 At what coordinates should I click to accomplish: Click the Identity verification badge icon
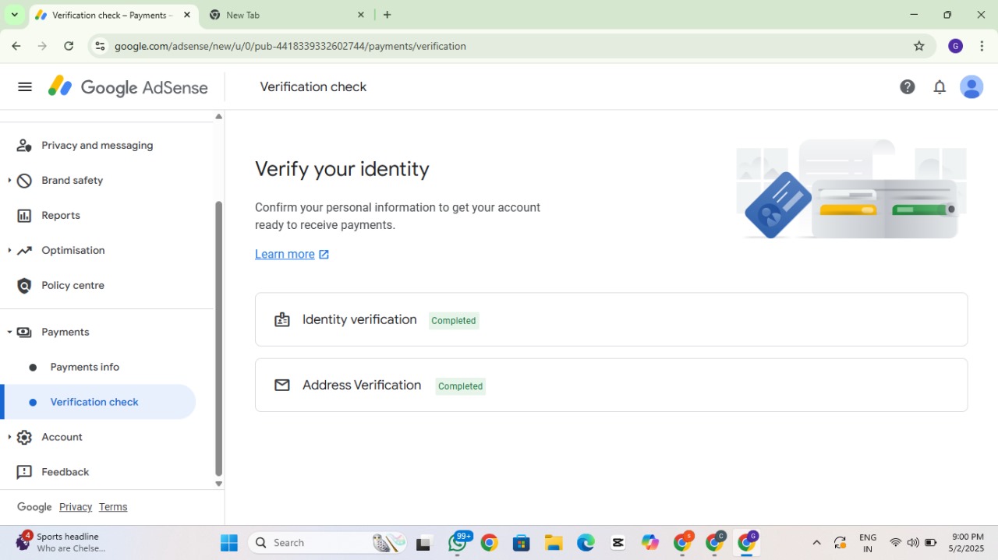click(282, 320)
